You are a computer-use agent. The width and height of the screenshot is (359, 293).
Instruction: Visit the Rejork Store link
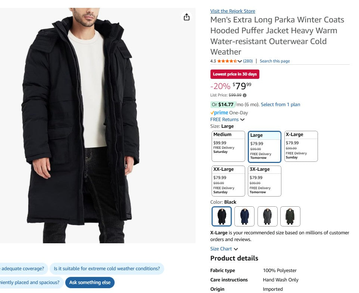point(232,11)
